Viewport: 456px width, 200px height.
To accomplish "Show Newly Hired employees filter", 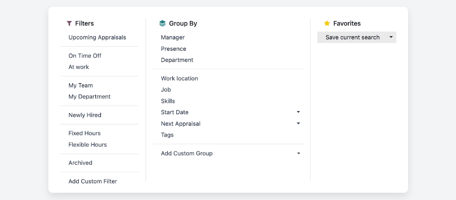I will tap(85, 115).
